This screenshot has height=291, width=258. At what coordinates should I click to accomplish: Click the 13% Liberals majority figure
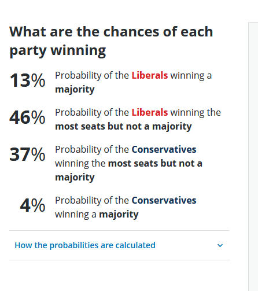tap(27, 80)
